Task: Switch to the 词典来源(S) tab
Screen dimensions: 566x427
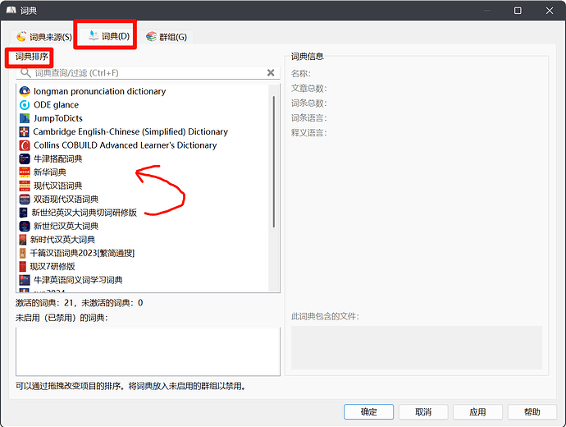Action: [43, 37]
